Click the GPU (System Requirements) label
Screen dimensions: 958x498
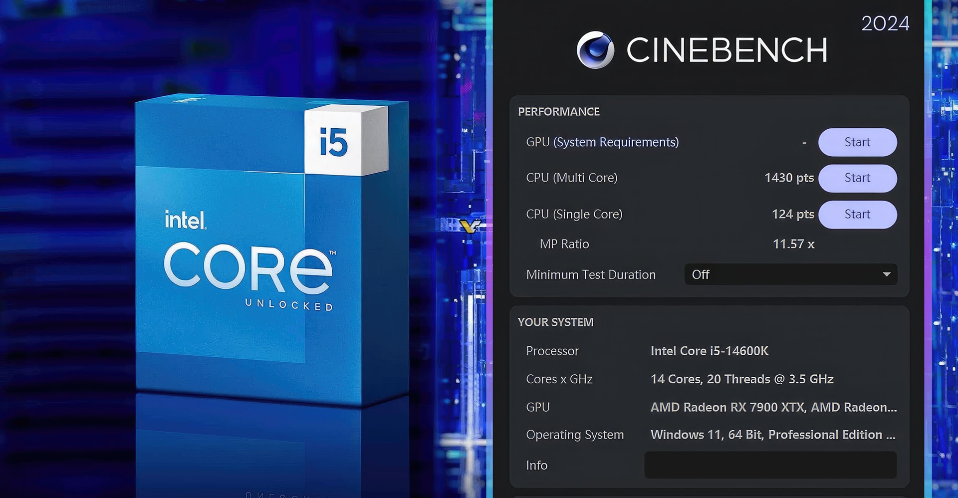click(602, 142)
